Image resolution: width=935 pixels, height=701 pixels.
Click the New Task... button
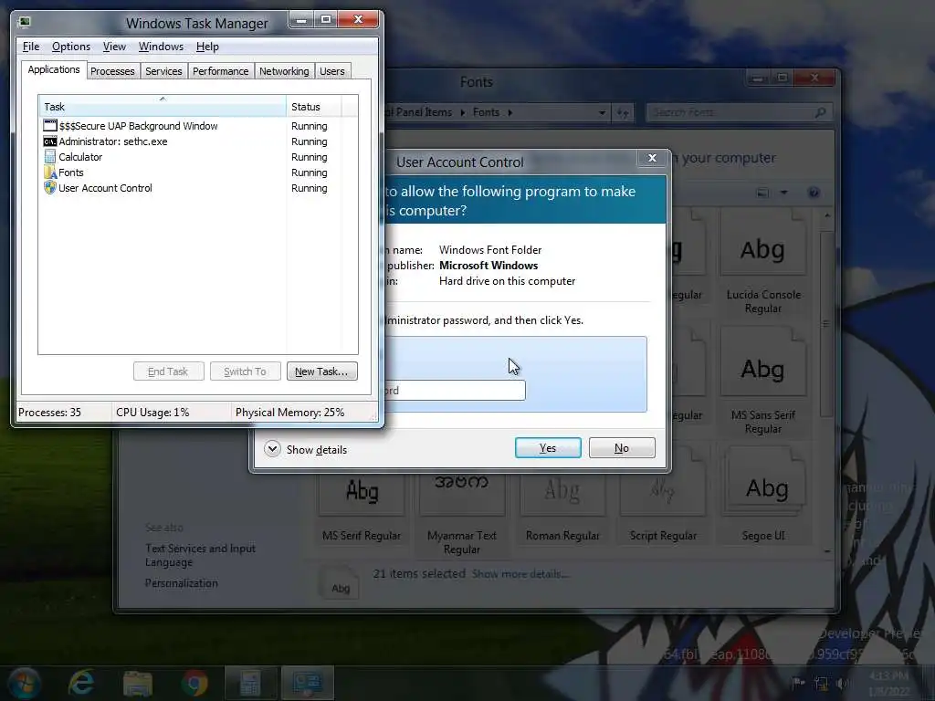322,371
